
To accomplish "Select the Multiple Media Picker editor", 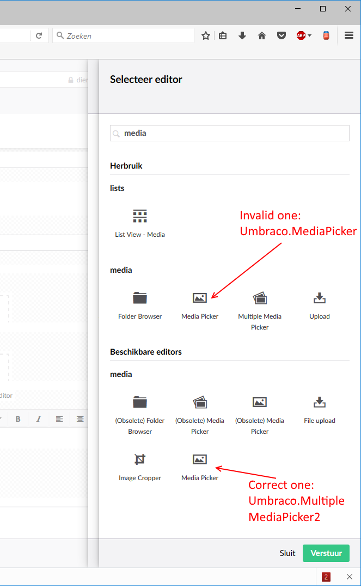I will pyautogui.click(x=260, y=311).
